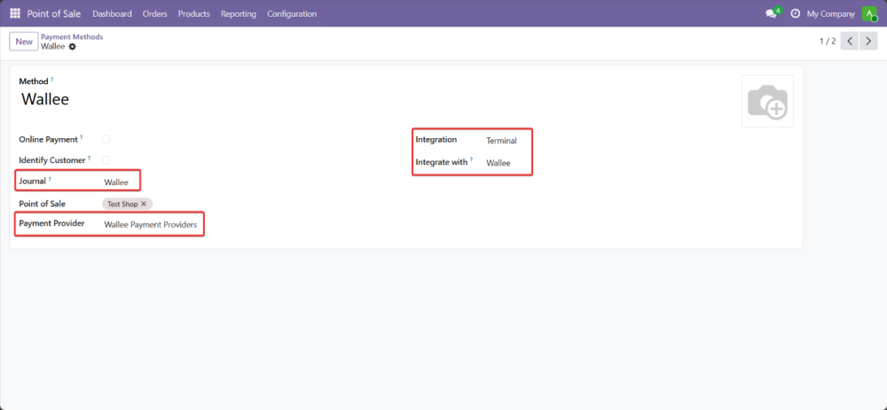Image resolution: width=887 pixels, height=410 pixels.
Task: Go to previous record arrow
Action: (849, 42)
